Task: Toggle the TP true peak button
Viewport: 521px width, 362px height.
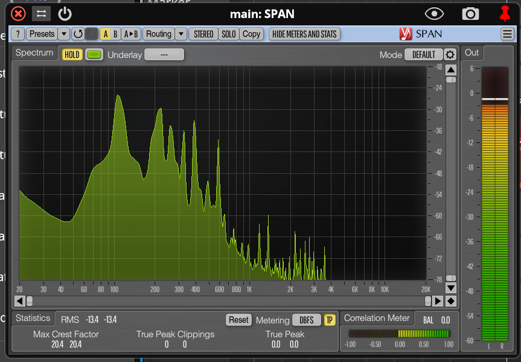Action: coord(329,320)
